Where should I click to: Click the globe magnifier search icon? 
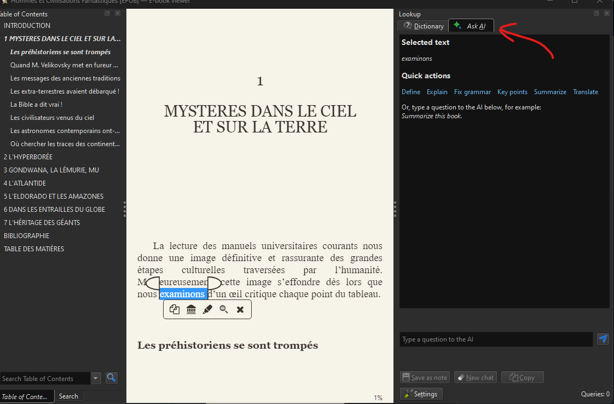(x=224, y=309)
